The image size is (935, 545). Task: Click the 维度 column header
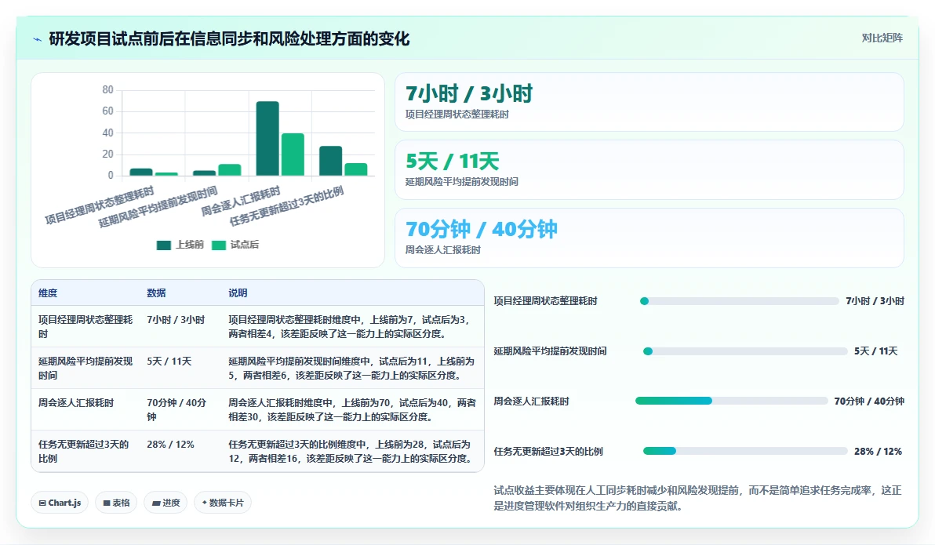[x=48, y=292]
